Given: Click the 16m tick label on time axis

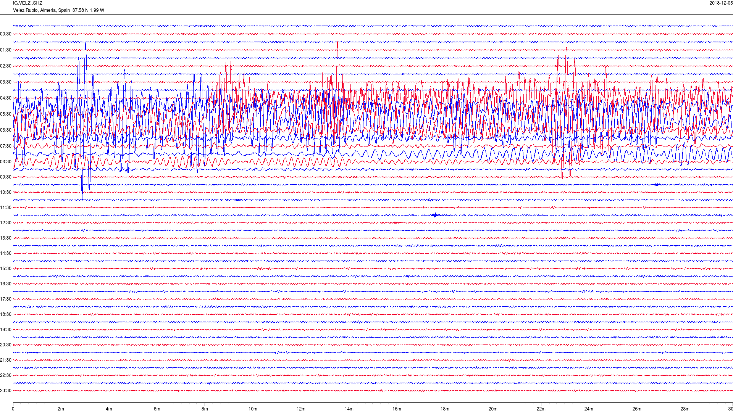Looking at the screenshot, I should (397, 409).
